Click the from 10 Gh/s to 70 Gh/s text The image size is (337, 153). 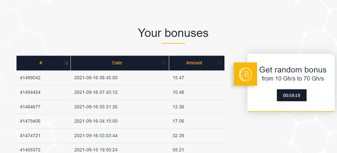[x=293, y=79]
